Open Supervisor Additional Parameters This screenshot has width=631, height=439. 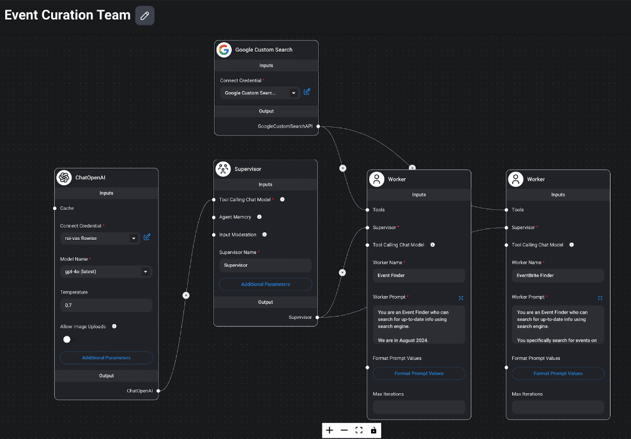[265, 284]
